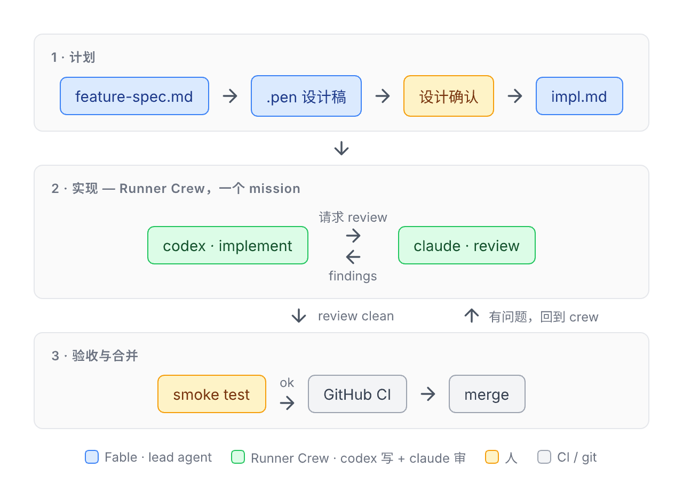Click arrow between GitHub CI and merge
This screenshot has height=500, width=683.
428,394
